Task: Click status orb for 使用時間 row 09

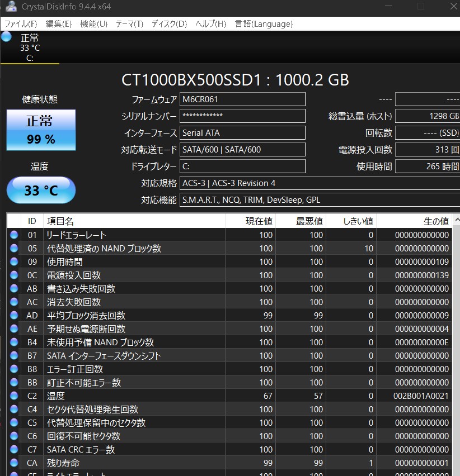Action: [14, 262]
